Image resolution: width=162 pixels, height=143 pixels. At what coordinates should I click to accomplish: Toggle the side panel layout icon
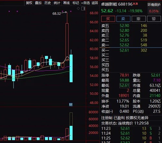click(83, 8)
